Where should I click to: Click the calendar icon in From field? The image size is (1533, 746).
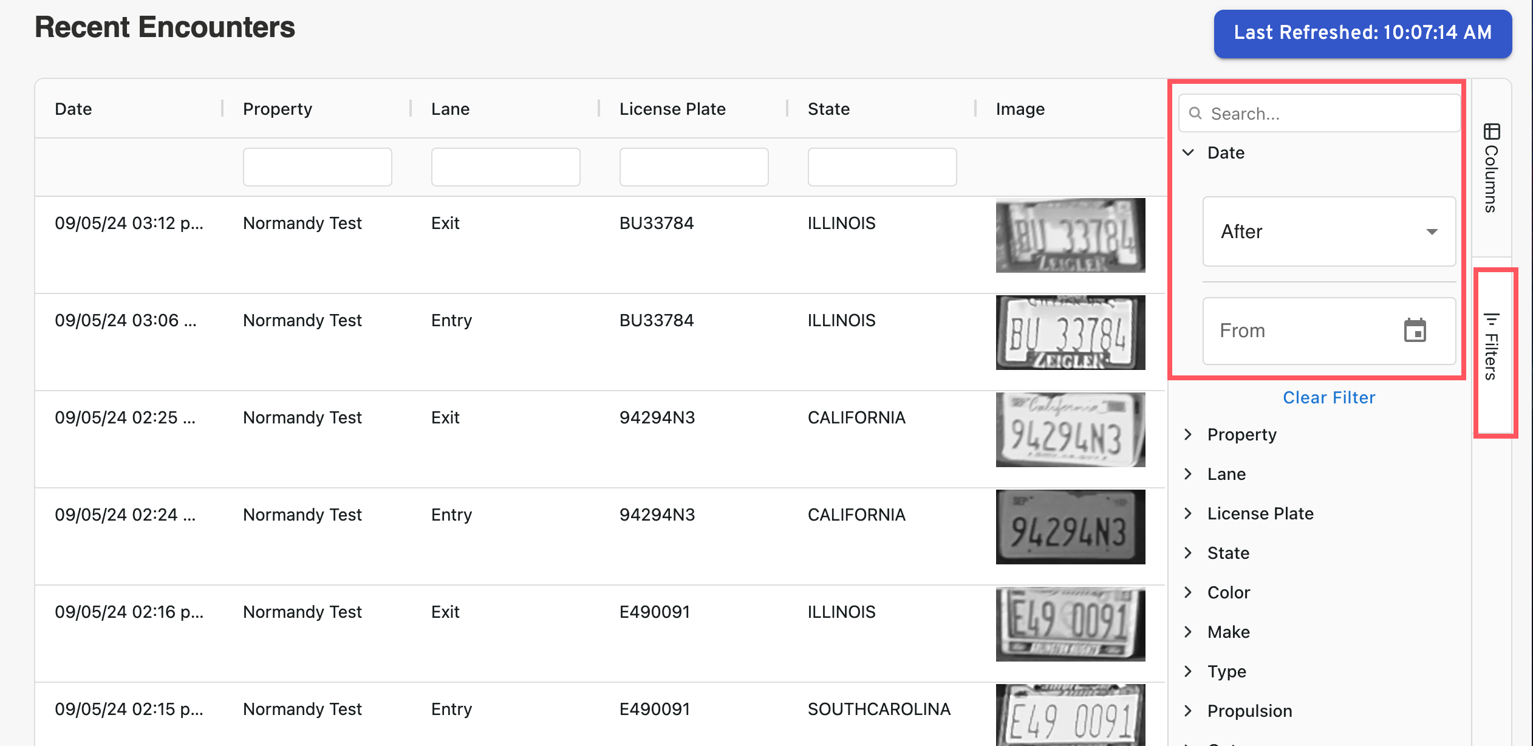[1415, 331]
